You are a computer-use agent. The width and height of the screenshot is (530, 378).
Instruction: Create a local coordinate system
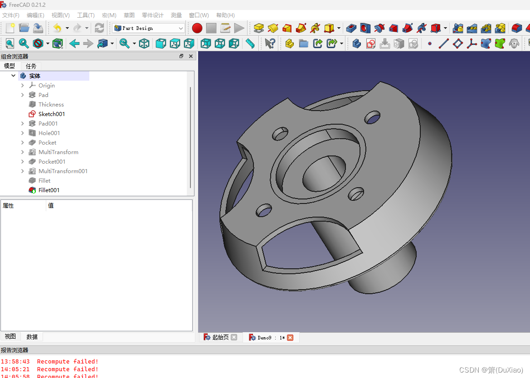pos(472,44)
